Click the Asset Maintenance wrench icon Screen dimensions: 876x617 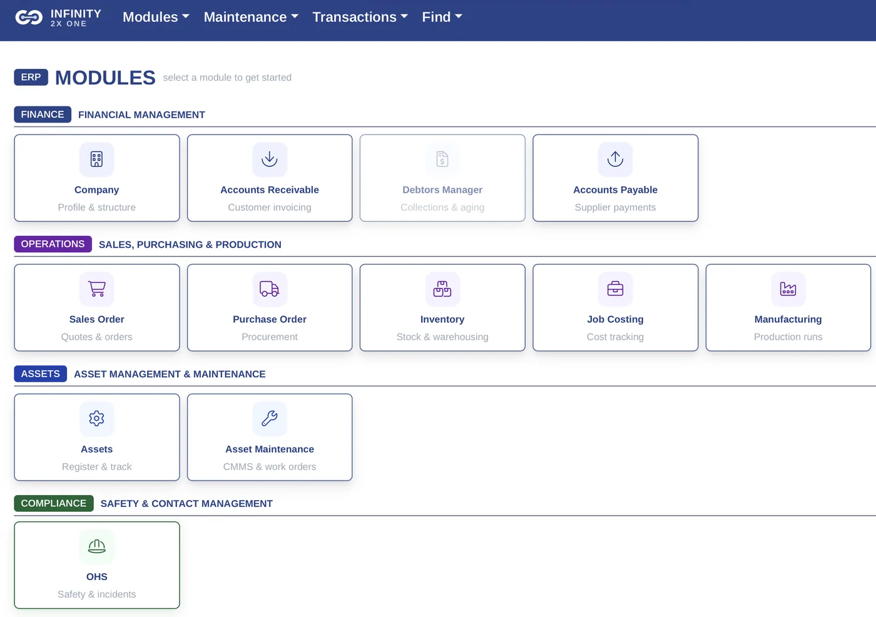pos(270,419)
